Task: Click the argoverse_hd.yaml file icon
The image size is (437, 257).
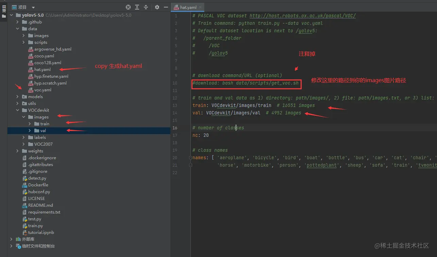Action: [31, 49]
